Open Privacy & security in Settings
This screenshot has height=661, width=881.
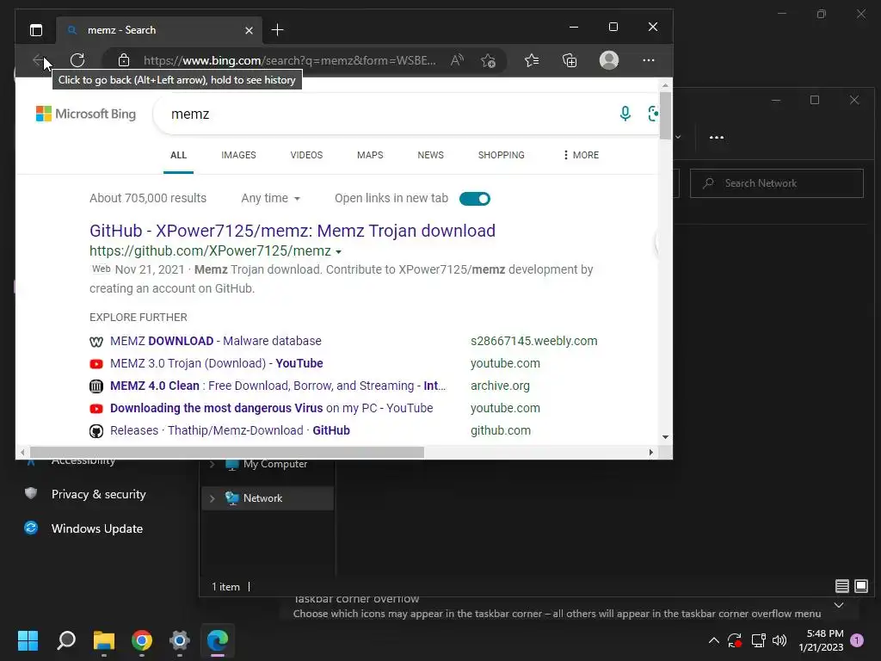pyautogui.click(x=98, y=495)
